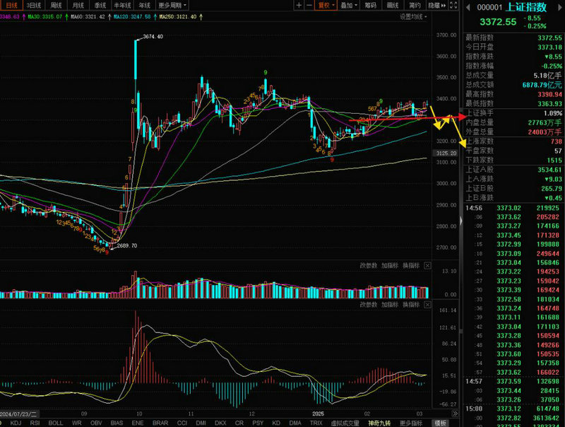Click 改参数 in the volume panel
The height and width of the screenshot is (427, 565).
tap(368, 266)
